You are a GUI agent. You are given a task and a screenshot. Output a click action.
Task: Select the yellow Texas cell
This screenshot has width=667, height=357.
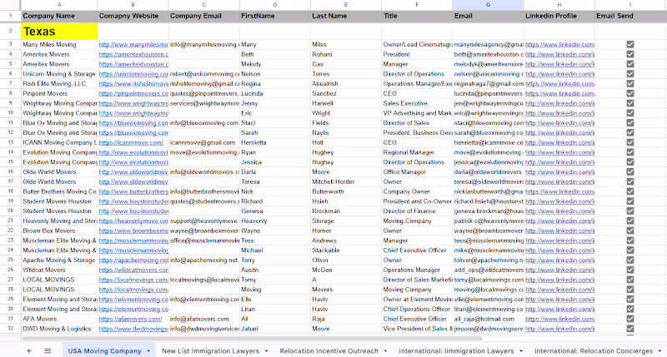pyautogui.click(x=59, y=32)
